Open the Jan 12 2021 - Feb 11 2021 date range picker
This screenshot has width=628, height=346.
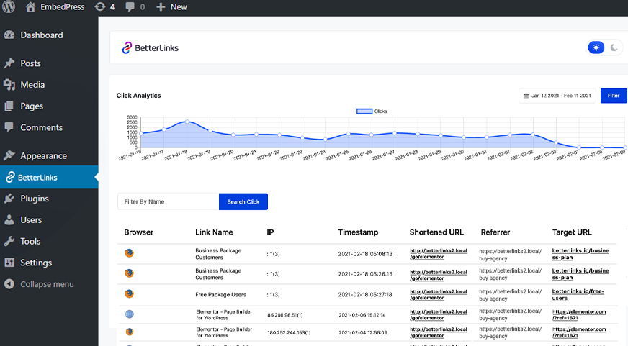pyautogui.click(x=557, y=96)
